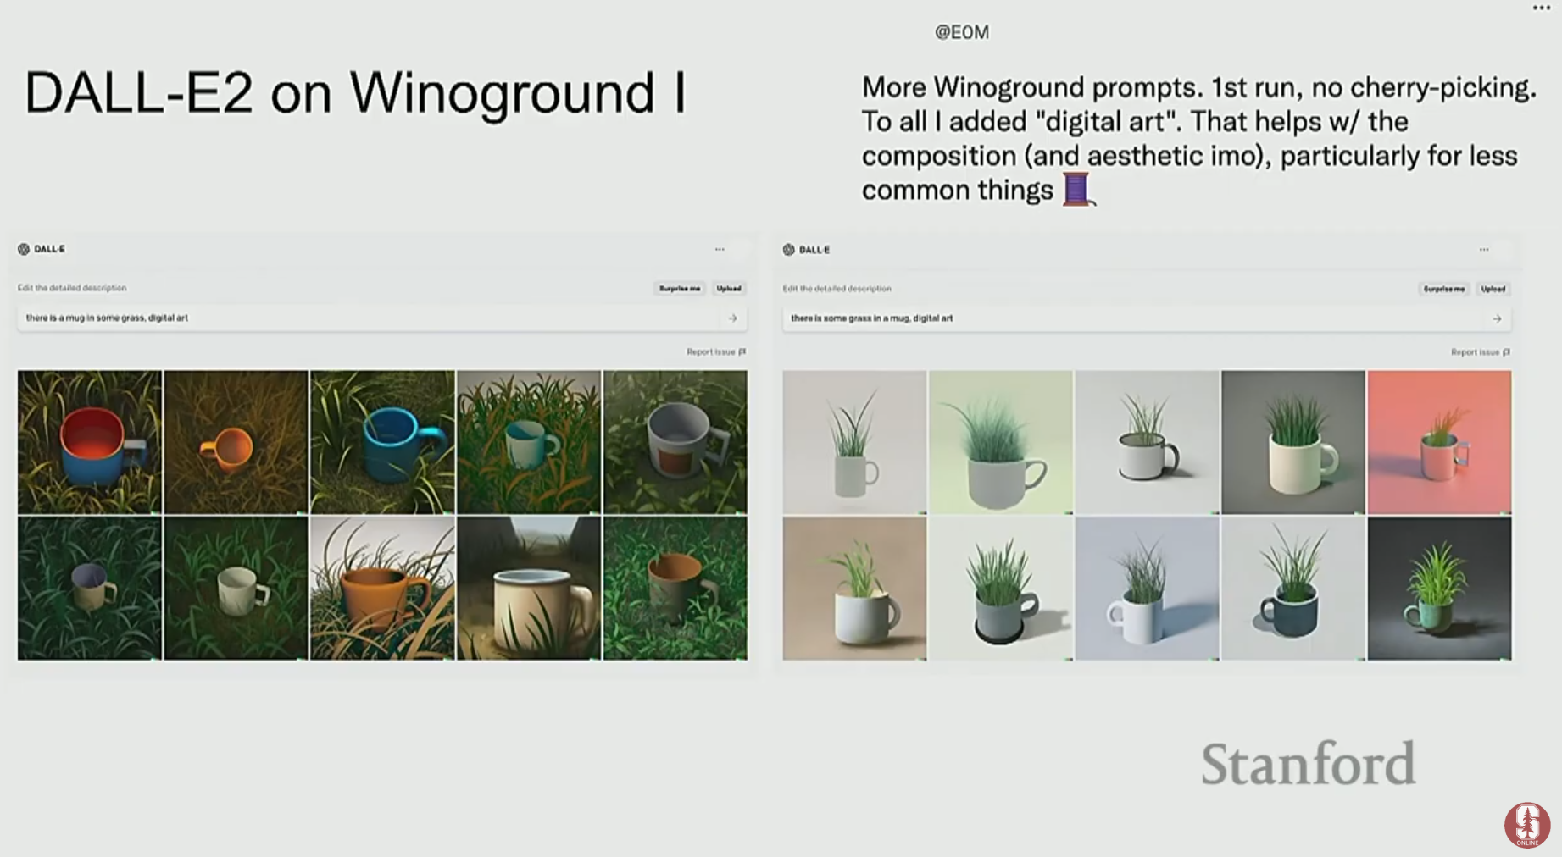This screenshot has height=857, width=1562.
Task: Click the @EOM handle text
Action: pos(962,32)
